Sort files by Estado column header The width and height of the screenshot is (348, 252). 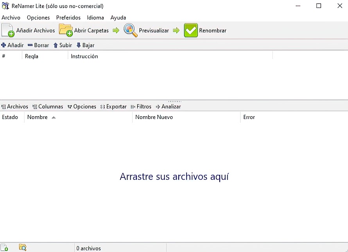point(12,117)
